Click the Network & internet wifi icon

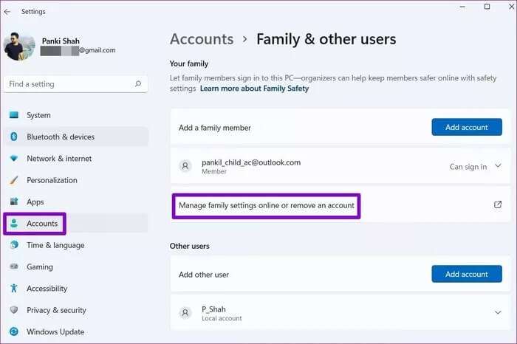click(x=14, y=159)
